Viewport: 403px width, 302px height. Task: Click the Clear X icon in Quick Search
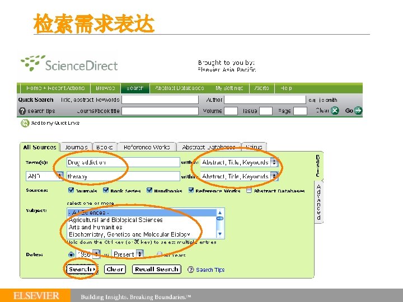[335, 111]
